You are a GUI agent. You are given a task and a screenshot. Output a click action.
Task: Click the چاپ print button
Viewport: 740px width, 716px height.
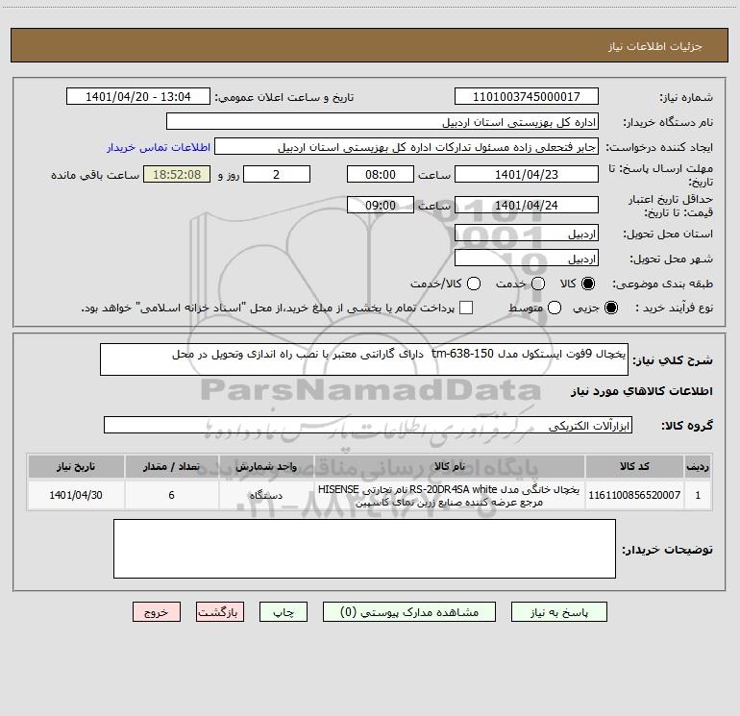[x=284, y=612]
